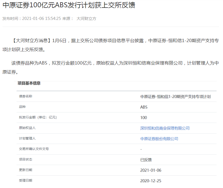Select the 已反馈 status value
Viewport: 223px width, 188px height.
(x=146, y=160)
